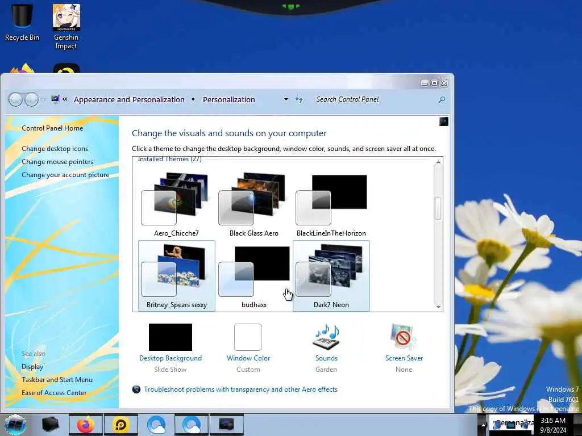Click the Aero troubleshoot globe icon
582x436 pixels.
(136, 389)
